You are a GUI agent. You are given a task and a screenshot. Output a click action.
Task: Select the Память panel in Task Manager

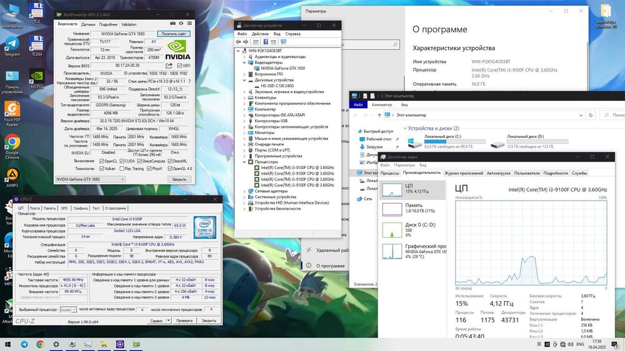click(412, 208)
